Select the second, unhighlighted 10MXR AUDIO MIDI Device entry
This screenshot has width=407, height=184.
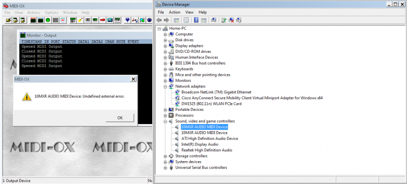(x=205, y=133)
